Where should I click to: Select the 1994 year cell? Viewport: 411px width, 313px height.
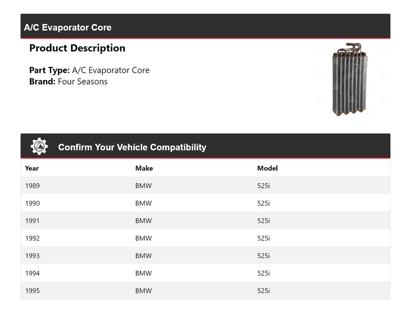point(32,273)
